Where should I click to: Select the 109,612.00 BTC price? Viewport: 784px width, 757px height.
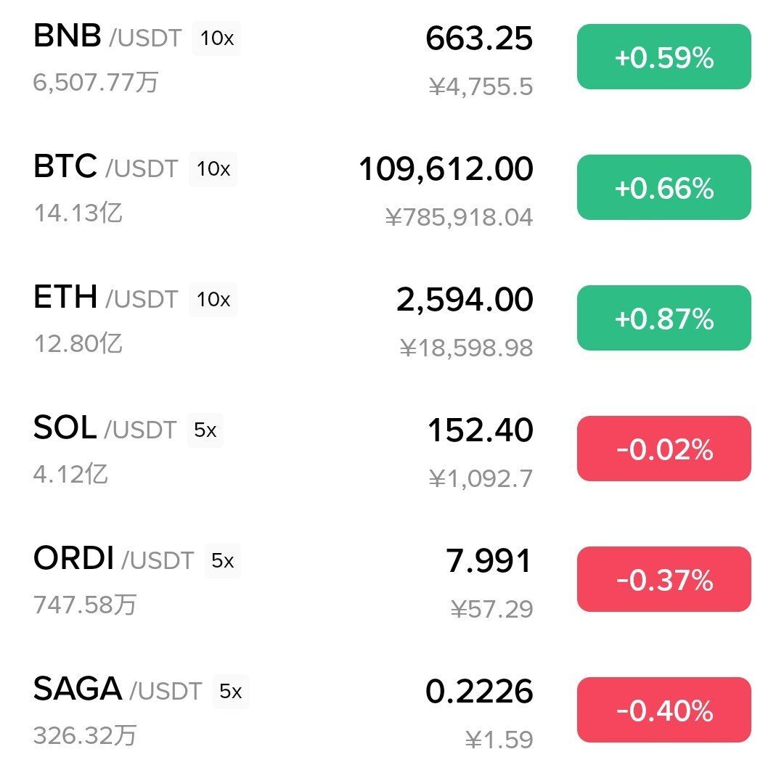[446, 168]
